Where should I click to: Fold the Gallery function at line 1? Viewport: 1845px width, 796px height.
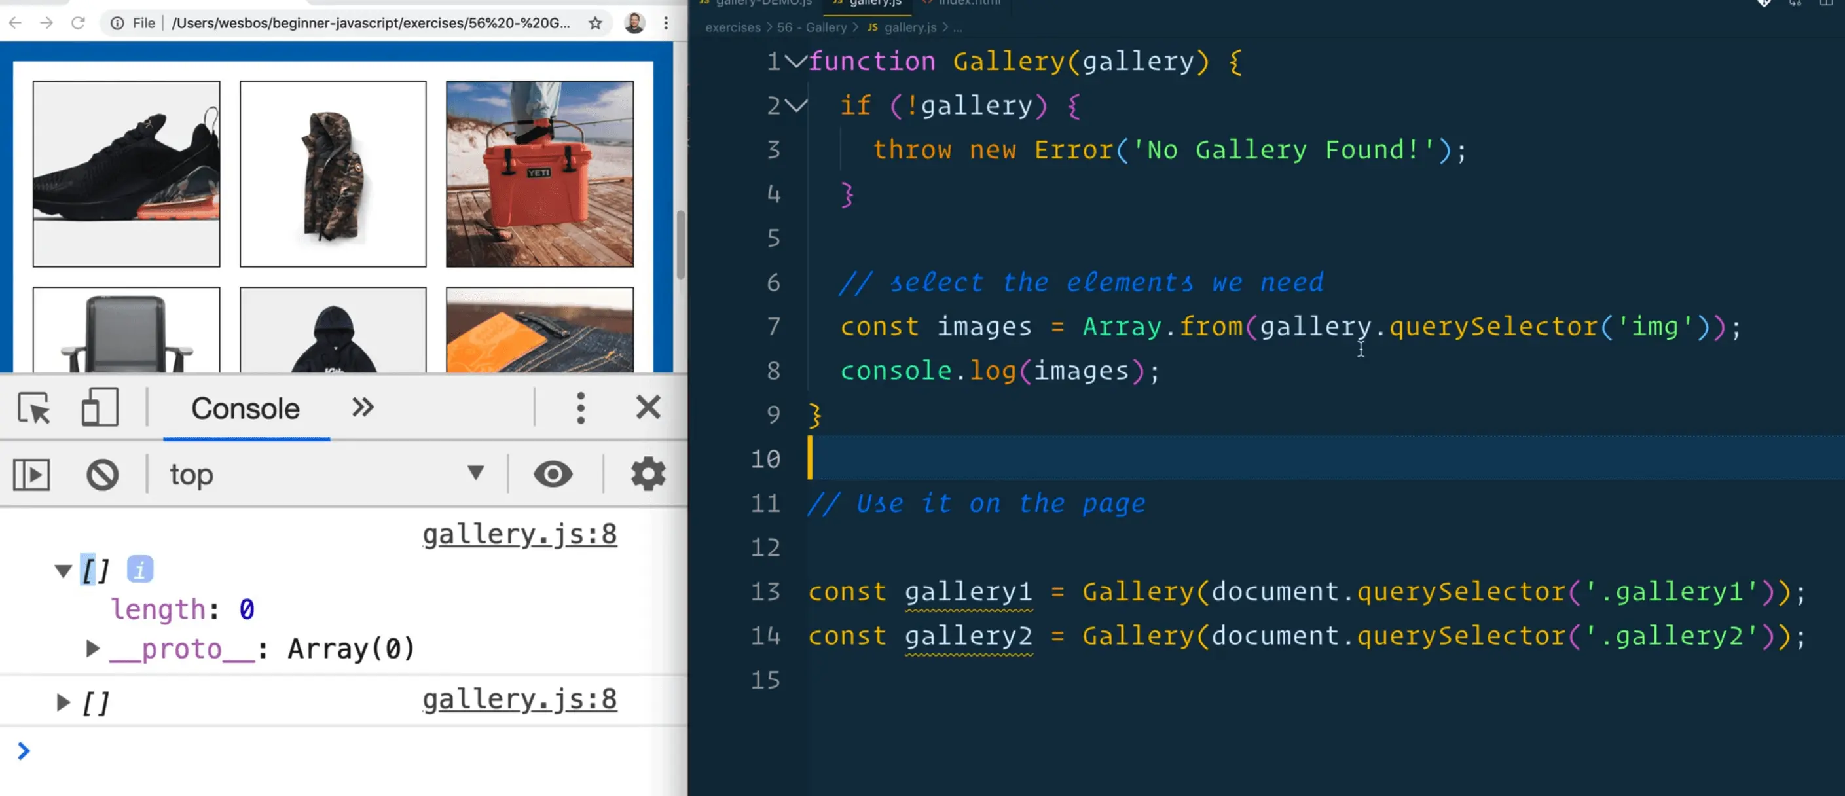tap(795, 62)
